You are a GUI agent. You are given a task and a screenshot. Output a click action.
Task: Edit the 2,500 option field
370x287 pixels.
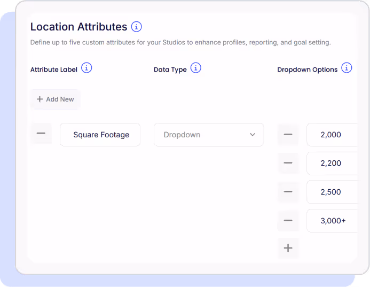point(332,192)
